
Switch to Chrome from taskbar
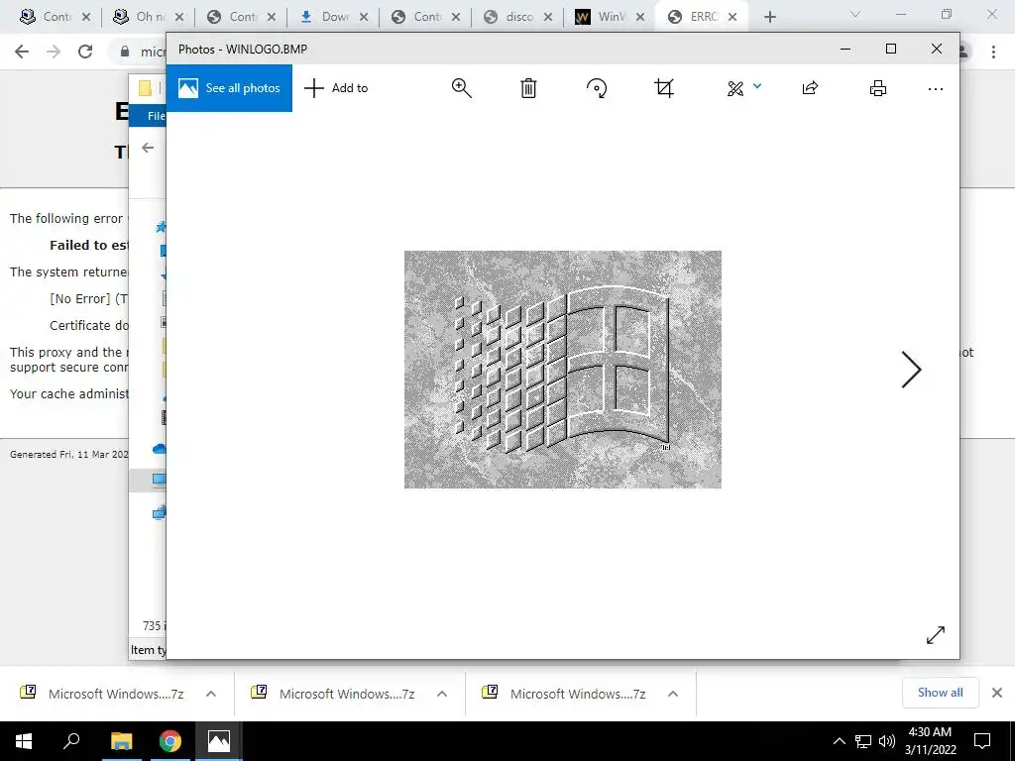(170, 741)
